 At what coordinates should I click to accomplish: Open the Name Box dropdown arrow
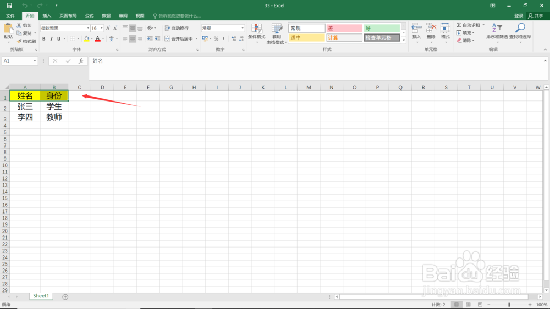tap(34, 61)
